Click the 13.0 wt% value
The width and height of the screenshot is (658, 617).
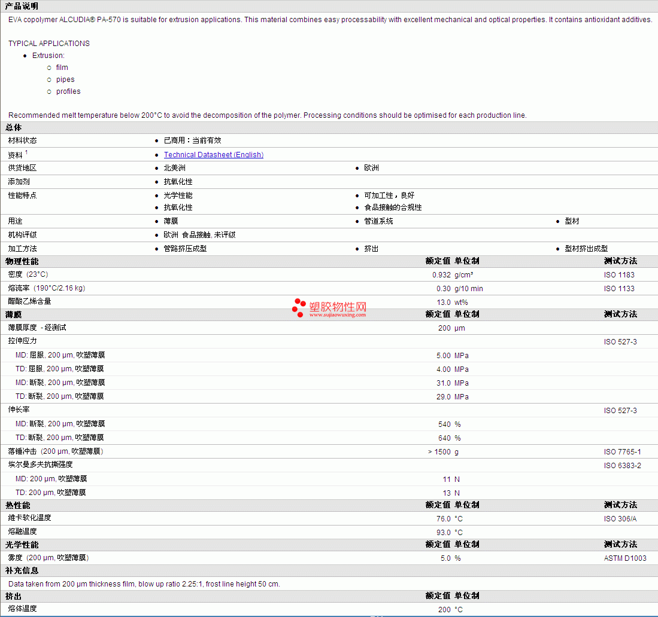pyautogui.click(x=452, y=302)
